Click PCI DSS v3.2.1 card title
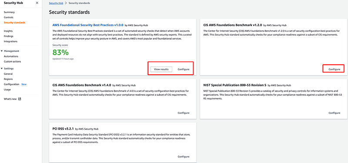This screenshot has width=348, height=163. tap(63, 129)
